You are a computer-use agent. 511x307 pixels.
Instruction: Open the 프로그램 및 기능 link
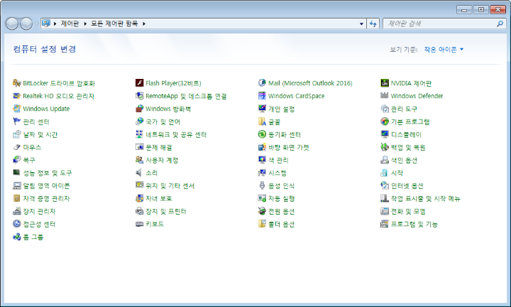pos(414,224)
